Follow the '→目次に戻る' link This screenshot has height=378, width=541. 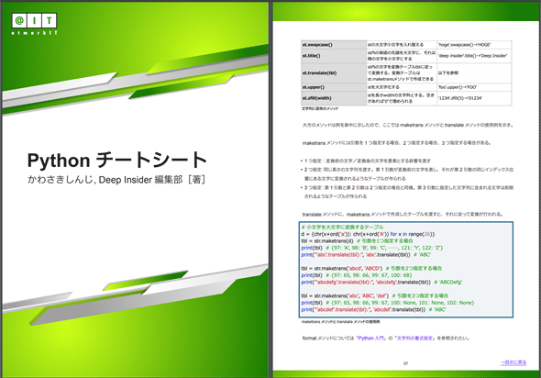513,362
